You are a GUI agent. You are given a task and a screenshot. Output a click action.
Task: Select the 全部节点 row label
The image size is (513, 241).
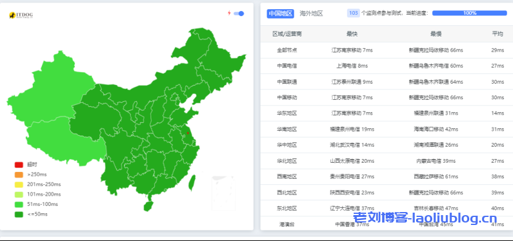[287, 51]
